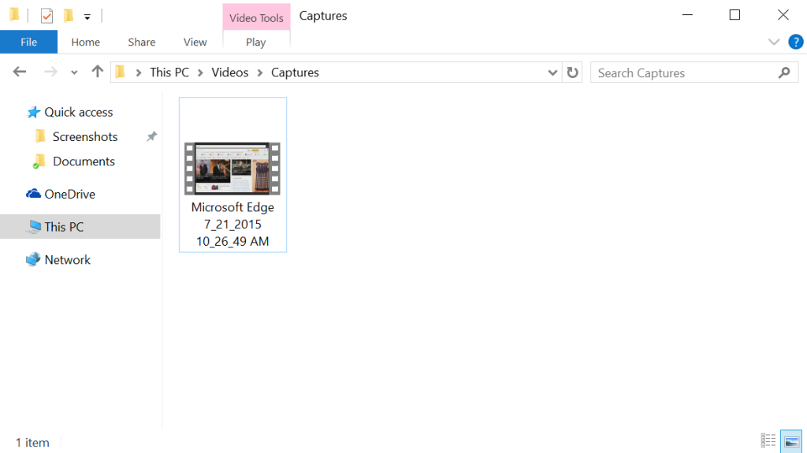
Task: Open the Recent locations dropdown arrow
Action: click(x=74, y=72)
